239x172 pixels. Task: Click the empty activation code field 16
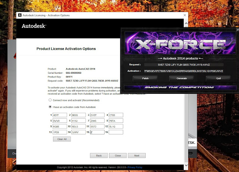pyautogui.click(x=116, y=132)
